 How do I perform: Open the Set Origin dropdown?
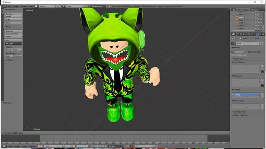coord(13,43)
